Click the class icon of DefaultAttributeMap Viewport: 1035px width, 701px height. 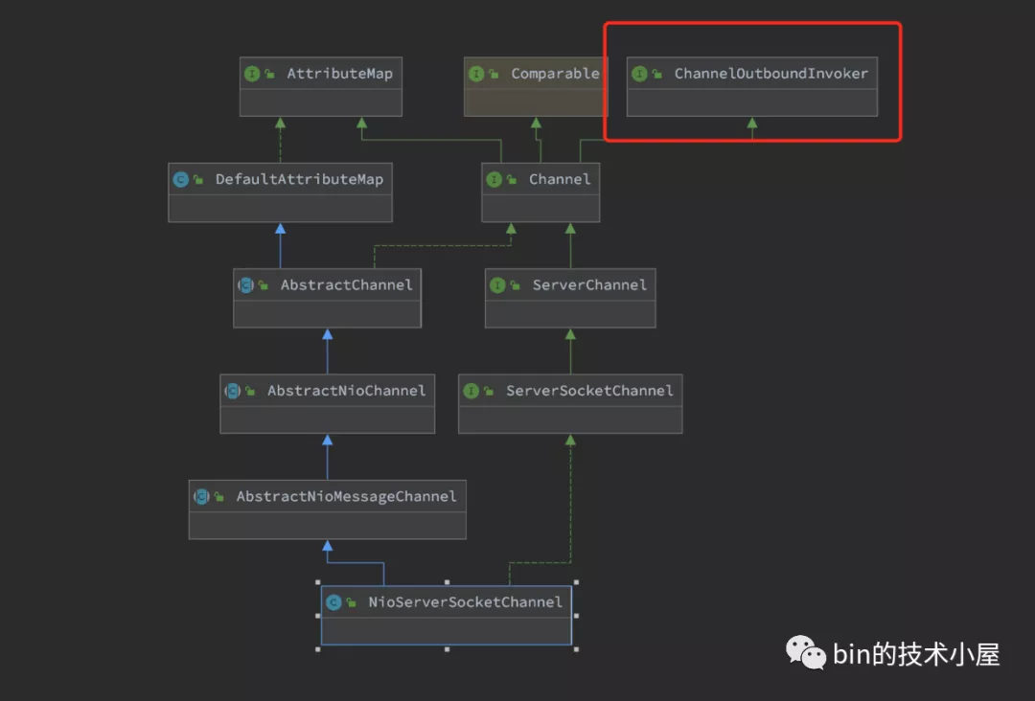click(x=180, y=179)
